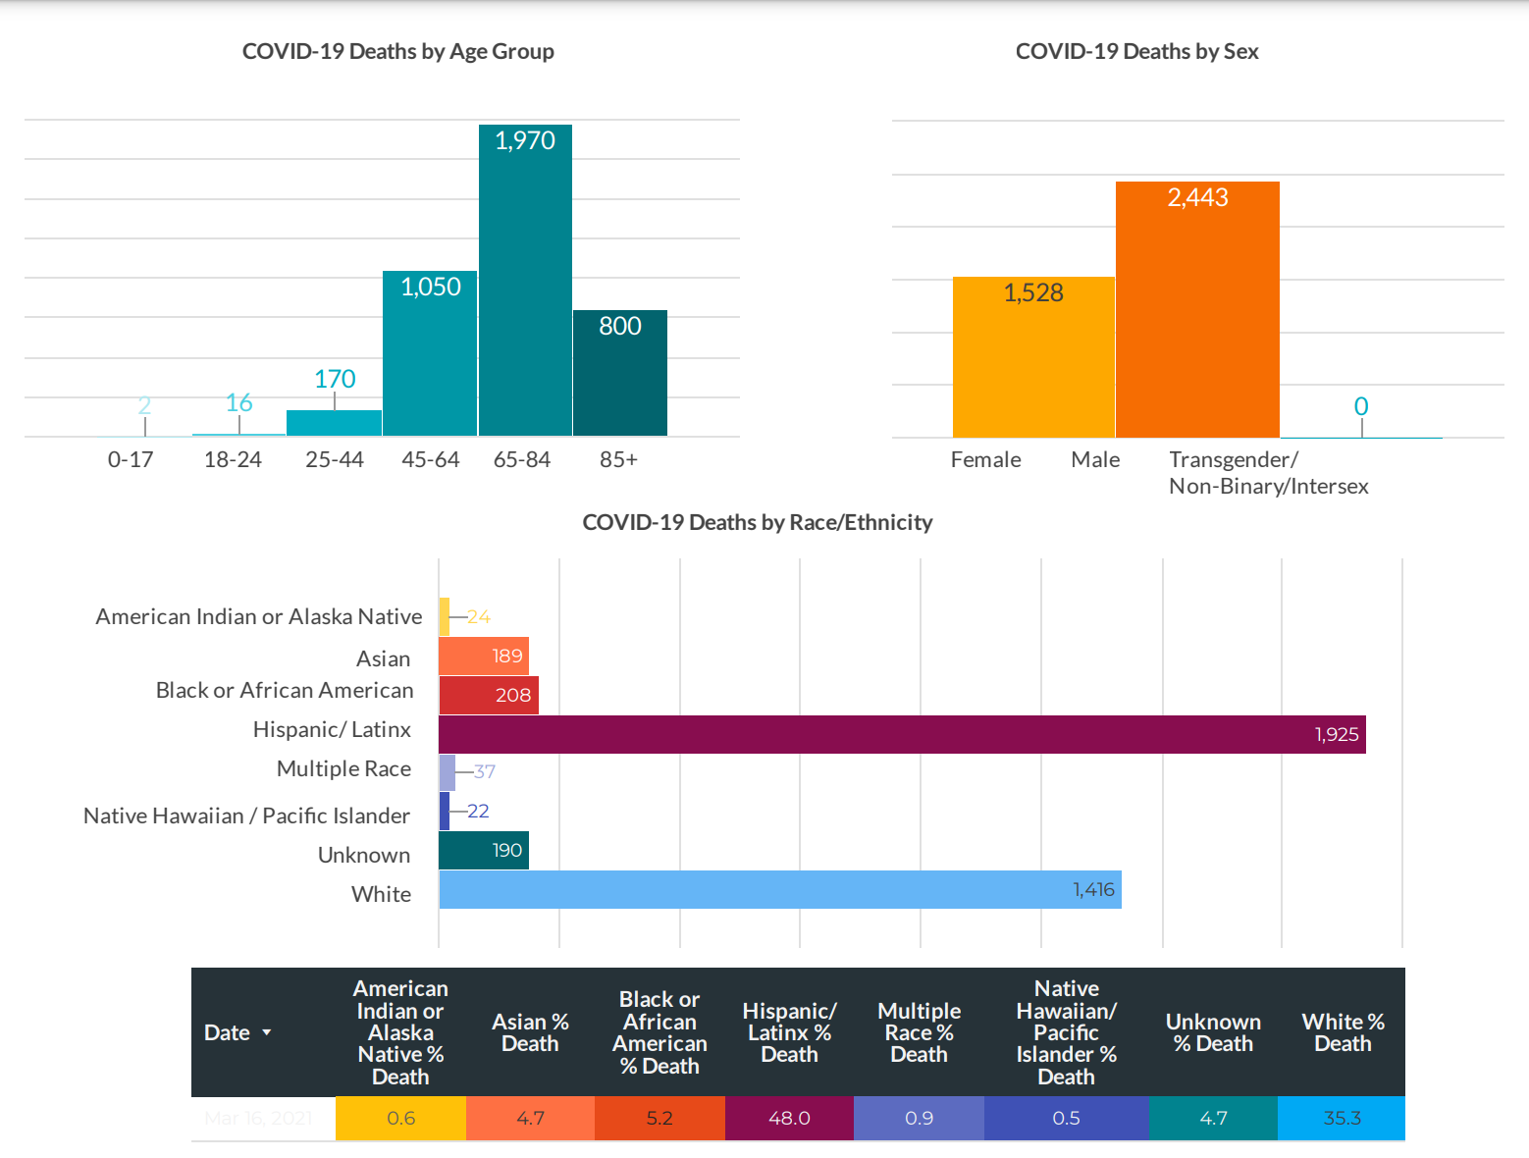Click the 48.0 maroon table cell
1529x1158 pixels.
tap(789, 1118)
